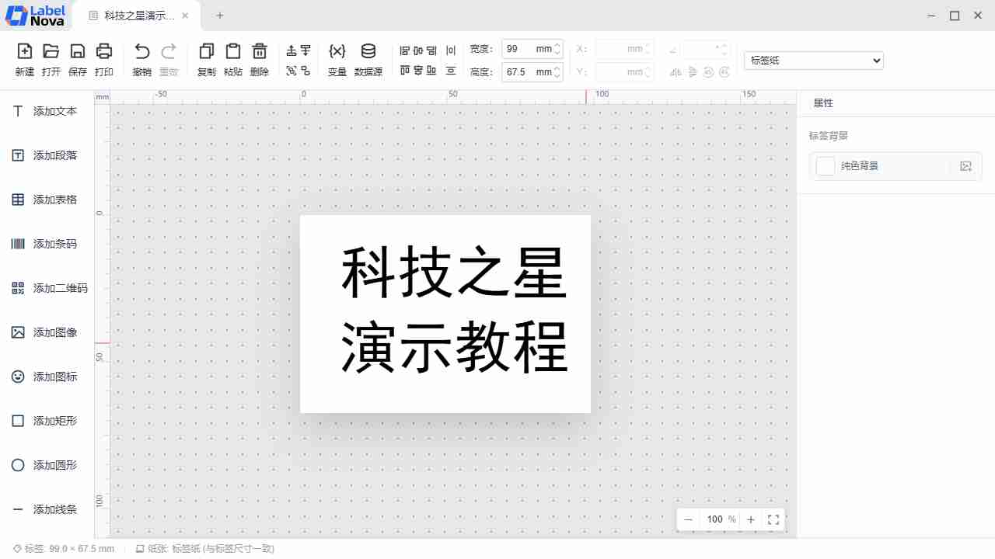Open the 数据源 data source tool
Screen dimensions: 995x559
368,52
